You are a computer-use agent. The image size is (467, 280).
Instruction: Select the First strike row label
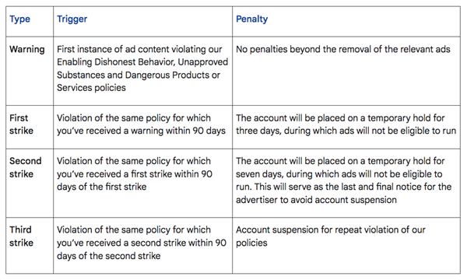[21, 124]
